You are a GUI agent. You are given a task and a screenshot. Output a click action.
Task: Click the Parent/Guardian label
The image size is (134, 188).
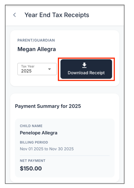coord(36,40)
